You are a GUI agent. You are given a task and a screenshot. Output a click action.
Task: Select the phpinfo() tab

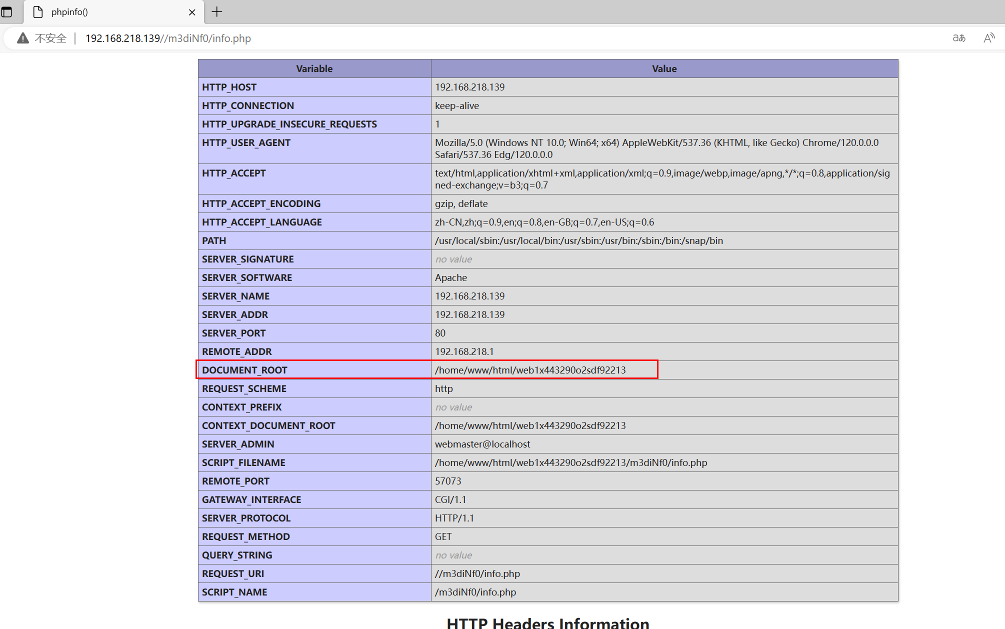click(x=114, y=12)
